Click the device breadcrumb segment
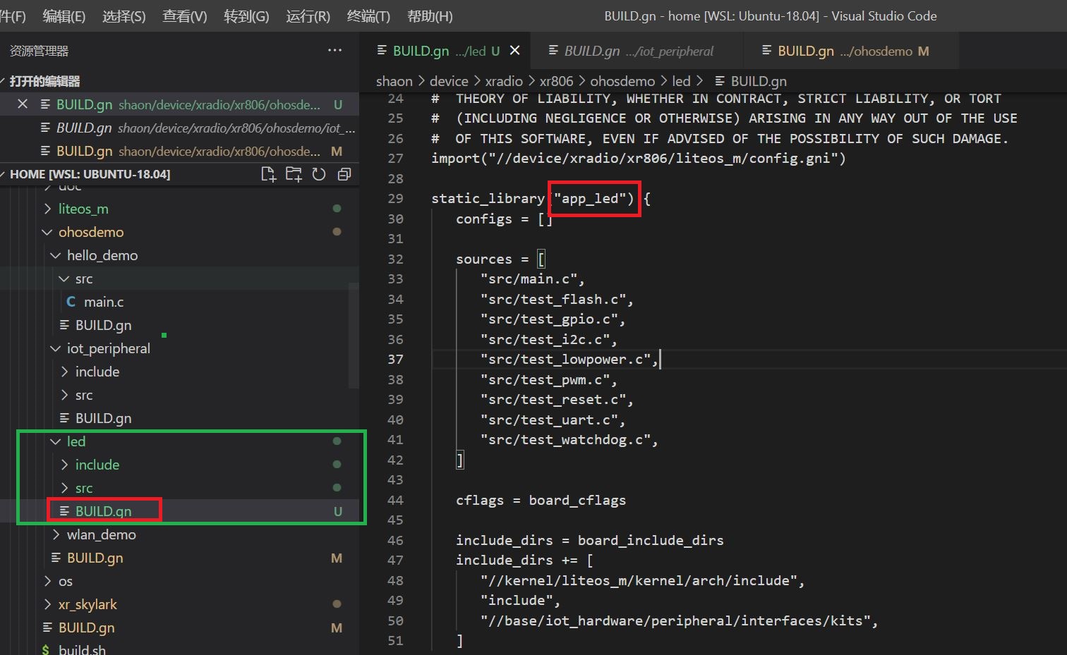 click(449, 81)
